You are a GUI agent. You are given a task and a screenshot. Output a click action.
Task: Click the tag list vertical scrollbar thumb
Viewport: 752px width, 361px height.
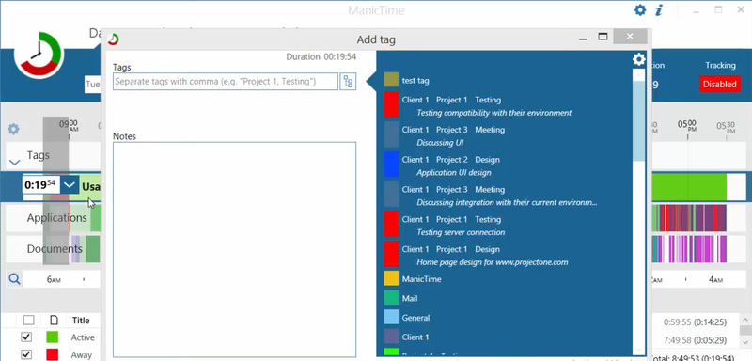point(639,121)
